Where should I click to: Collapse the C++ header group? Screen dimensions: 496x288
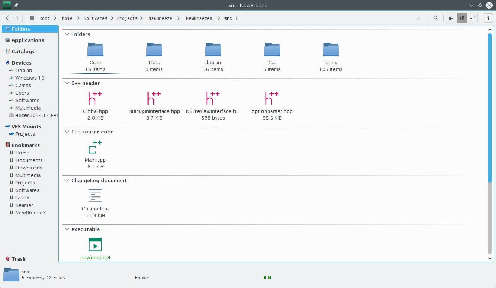(x=67, y=83)
